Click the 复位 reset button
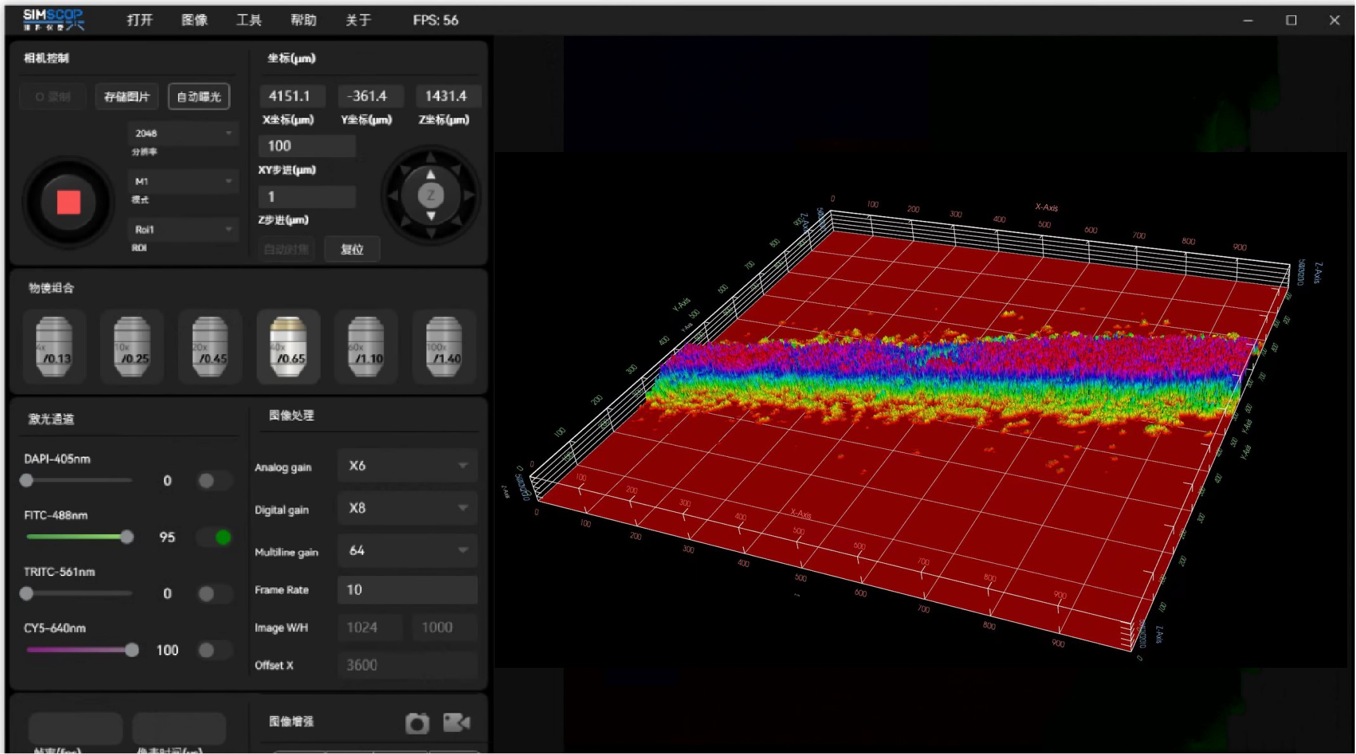The width and height of the screenshot is (1356, 754). click(352, 250)
